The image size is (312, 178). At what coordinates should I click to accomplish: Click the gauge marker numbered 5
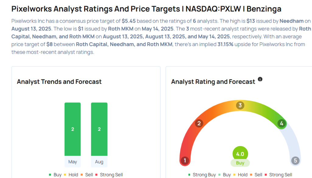point(295,161)
